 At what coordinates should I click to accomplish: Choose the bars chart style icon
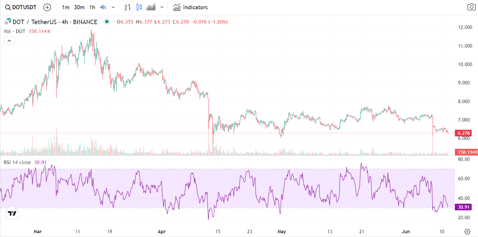coord(128,7)
